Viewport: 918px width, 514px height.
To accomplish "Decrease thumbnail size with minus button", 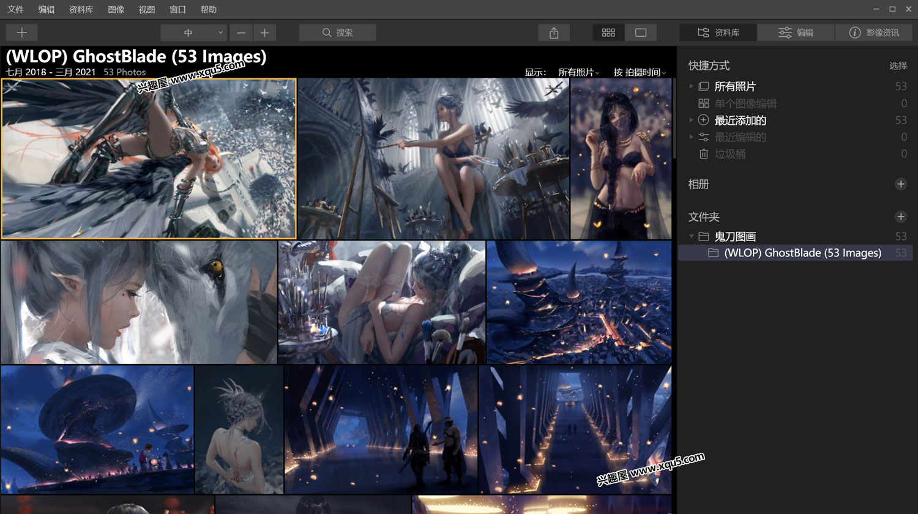I will [241, 32].
